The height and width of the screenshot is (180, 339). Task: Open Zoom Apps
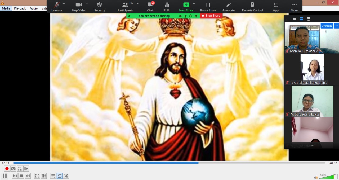(276, 7)
